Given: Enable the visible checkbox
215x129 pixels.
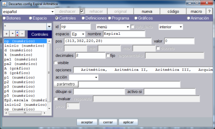Looking at the screenshot, I should (x=55, y=63).
